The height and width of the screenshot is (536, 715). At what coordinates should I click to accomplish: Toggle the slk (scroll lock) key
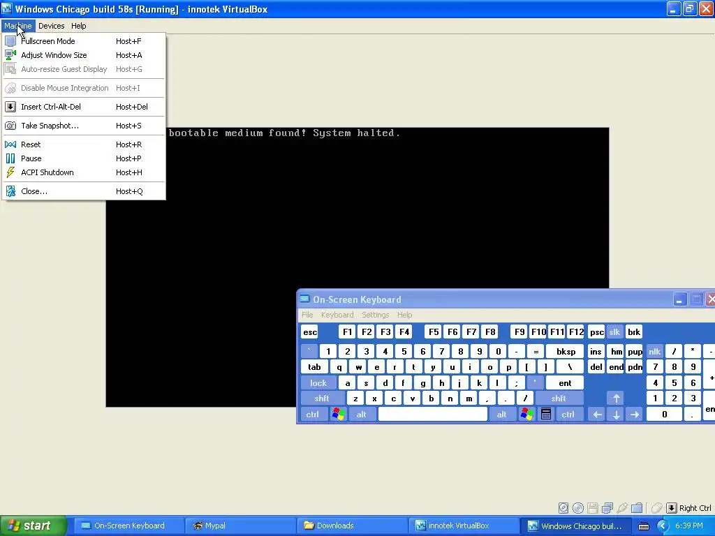[x=614, y=332]
